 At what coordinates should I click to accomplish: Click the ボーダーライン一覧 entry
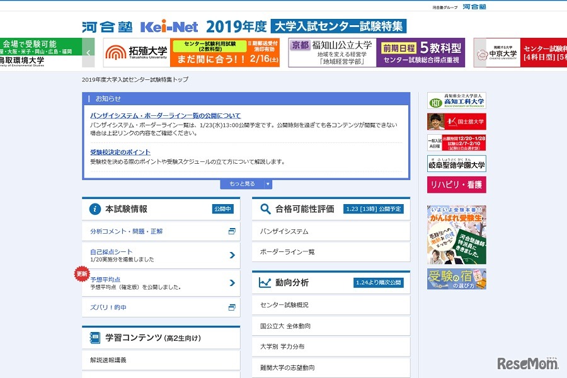287,251
